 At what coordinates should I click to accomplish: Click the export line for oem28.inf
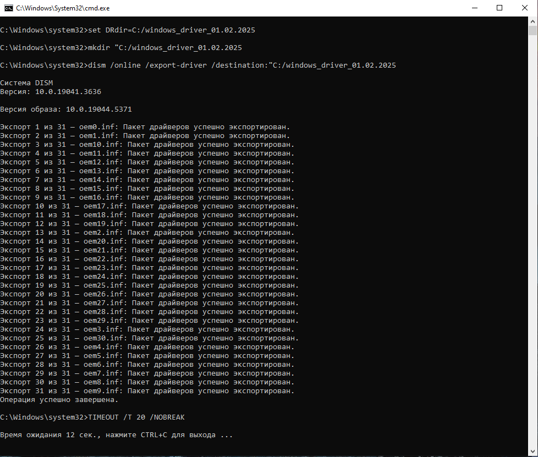[150, 312]
